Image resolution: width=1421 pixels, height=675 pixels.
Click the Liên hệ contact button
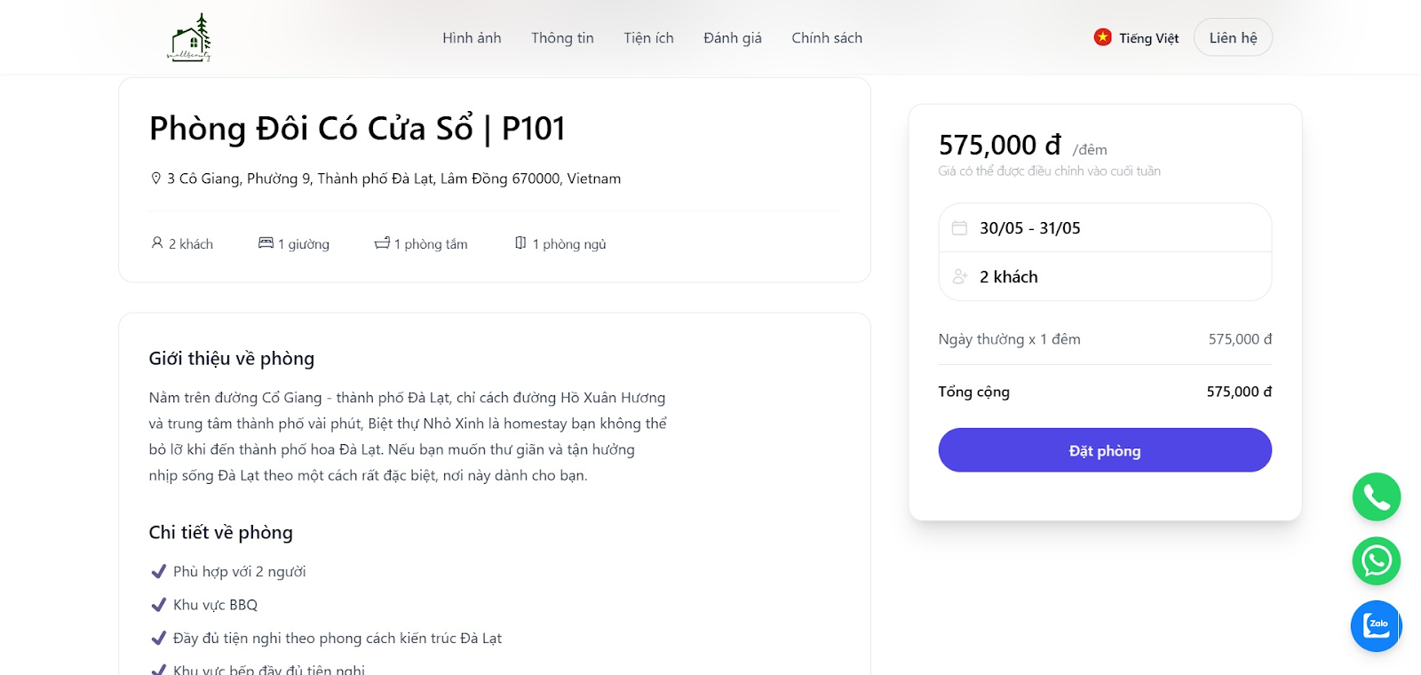point(1233,37)
